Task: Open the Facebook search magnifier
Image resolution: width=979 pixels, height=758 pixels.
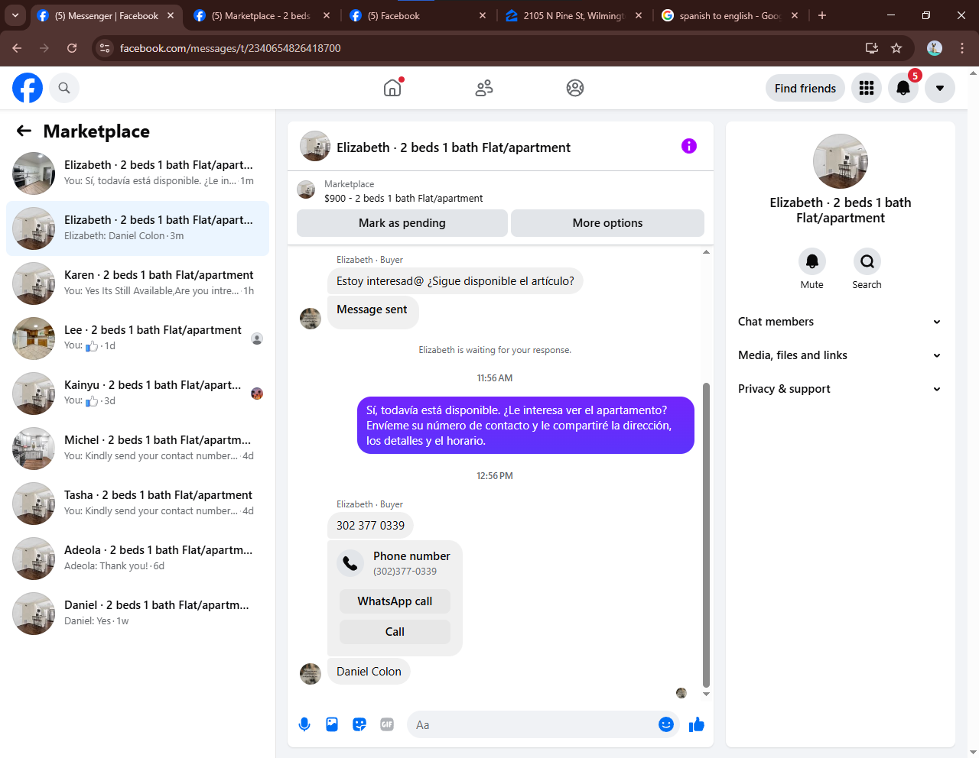Action: pyautogui.click(x=64, y=88)
